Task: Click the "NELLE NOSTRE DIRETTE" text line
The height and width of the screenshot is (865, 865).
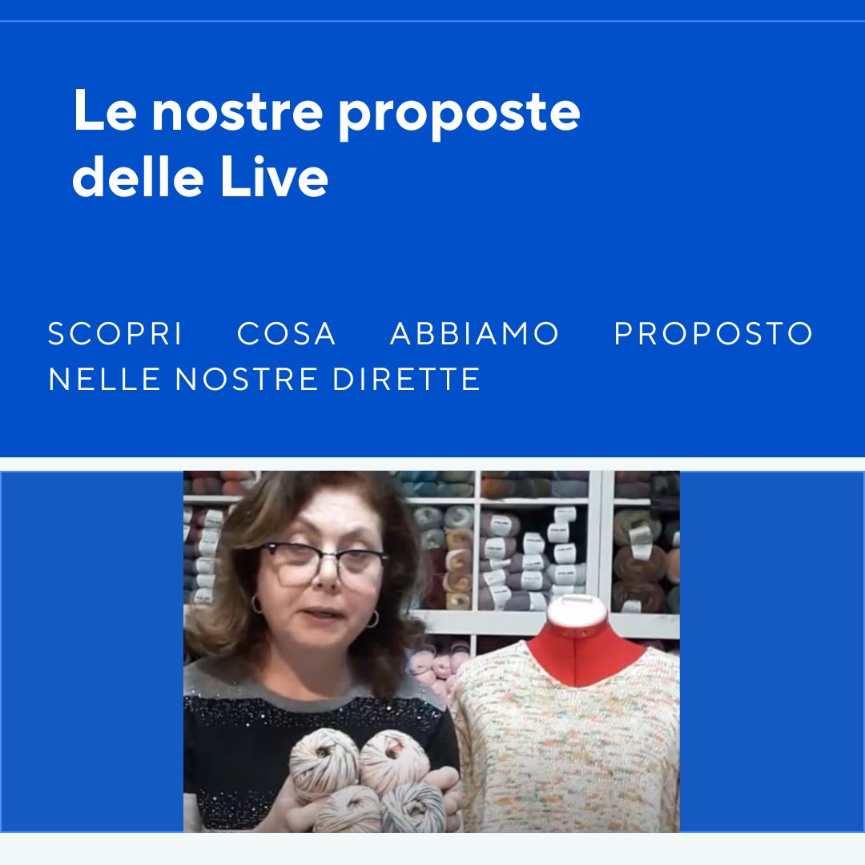Action: click(x=264, y=380)
